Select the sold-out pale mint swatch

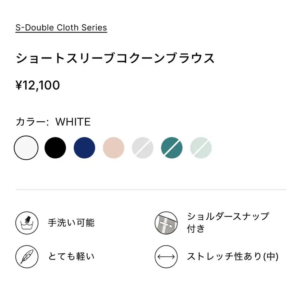tap(201, 148)
